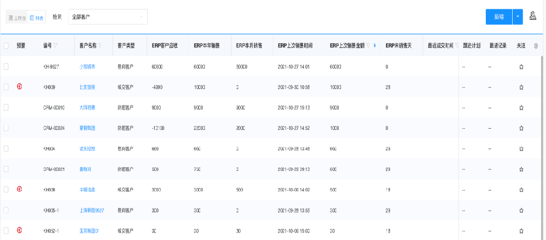Open the filter icon on 编号 column
The width and height of the screenshot is (546, 240).
pos(56,45)
